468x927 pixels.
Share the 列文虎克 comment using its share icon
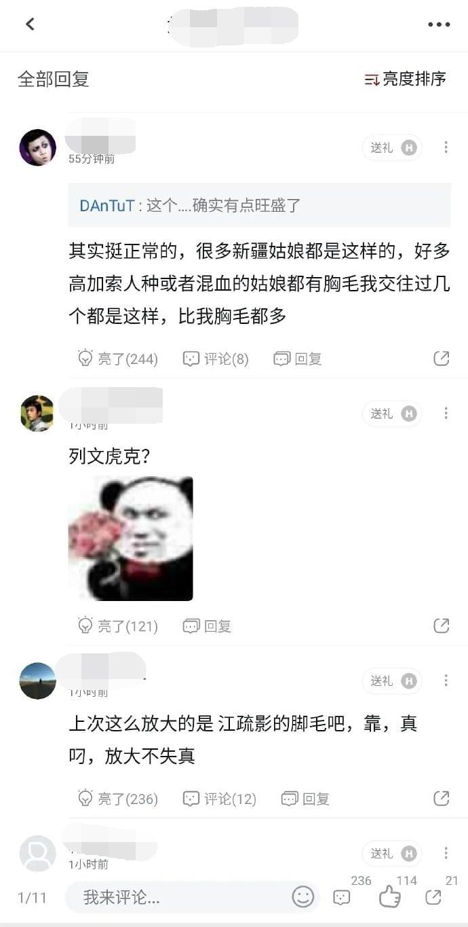[x=442, y=626]
